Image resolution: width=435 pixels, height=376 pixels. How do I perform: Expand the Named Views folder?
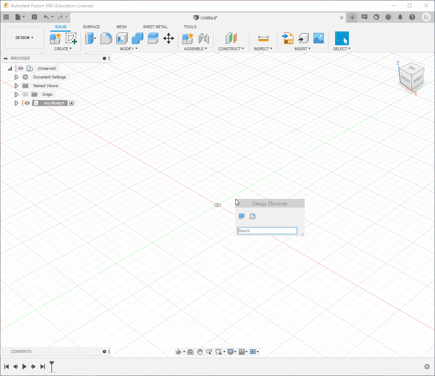[x=16, y=86]
